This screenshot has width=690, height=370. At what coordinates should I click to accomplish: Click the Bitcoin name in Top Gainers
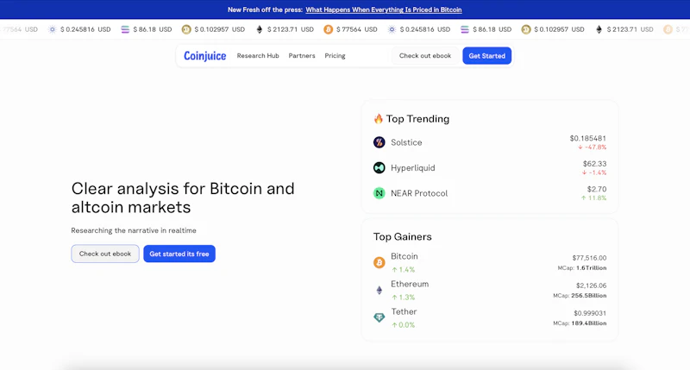tap(405, 256)
